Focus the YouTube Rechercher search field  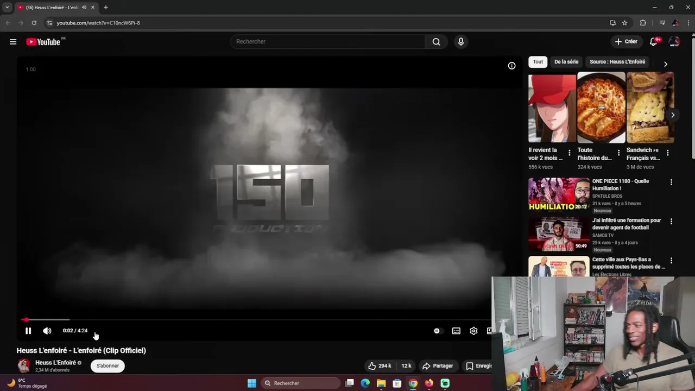point(327,42)
